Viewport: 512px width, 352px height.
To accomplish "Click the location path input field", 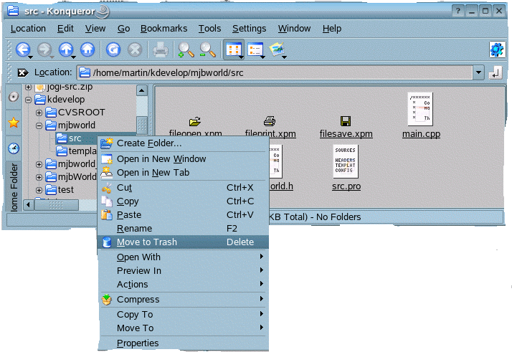I will pos(280,72).
